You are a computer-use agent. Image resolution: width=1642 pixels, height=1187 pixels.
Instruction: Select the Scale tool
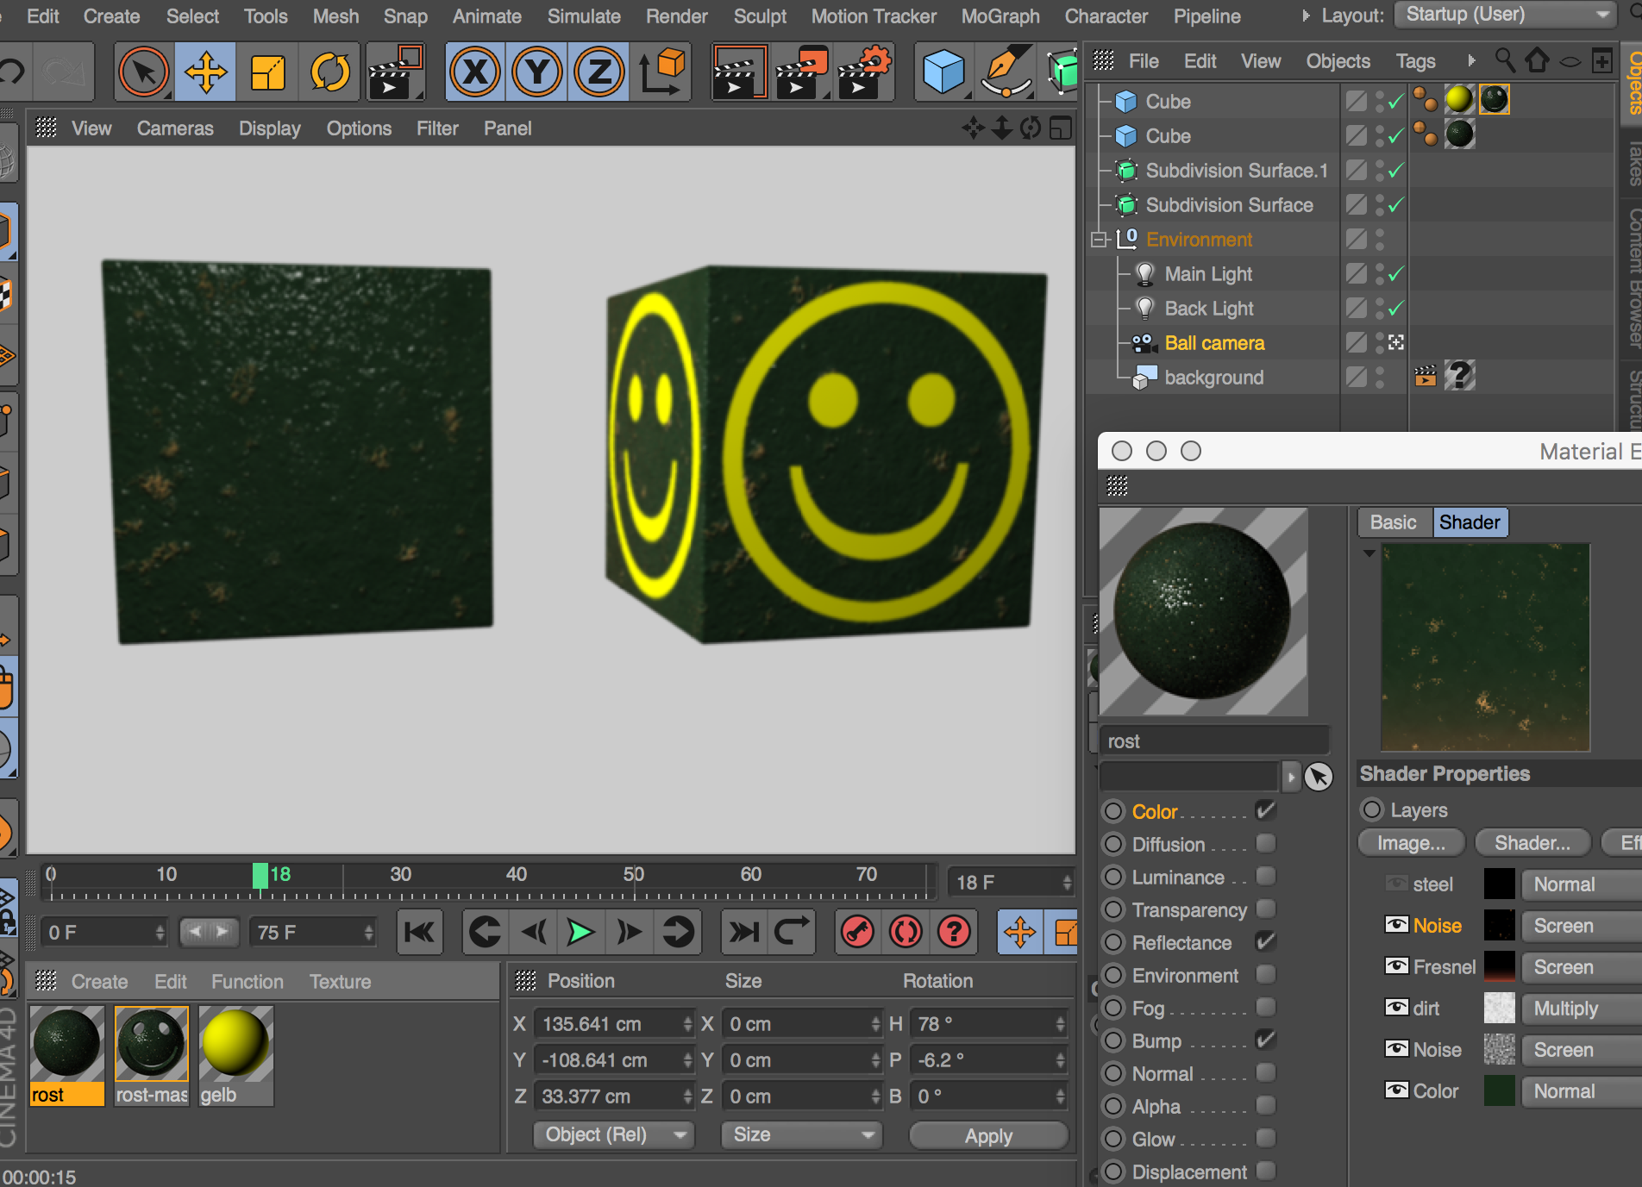pos(267,72)
